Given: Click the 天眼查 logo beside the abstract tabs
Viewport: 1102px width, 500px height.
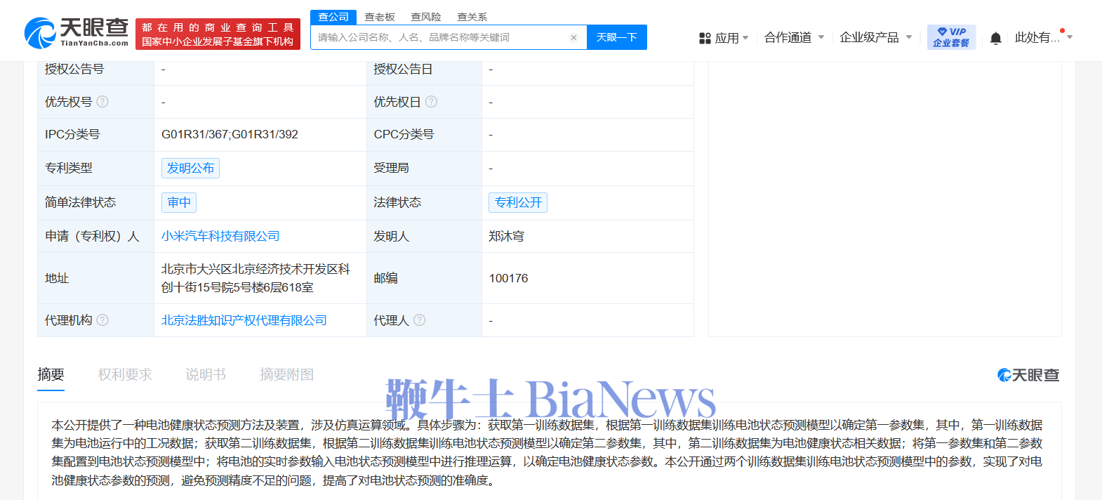Looking at the screenshot, I should (1028, 375).
